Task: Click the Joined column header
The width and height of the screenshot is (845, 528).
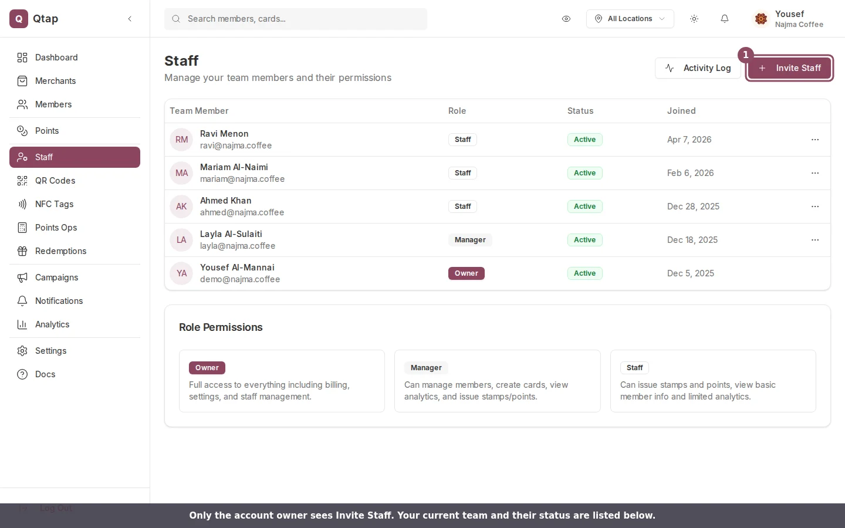Action: (x=681, y=111)
